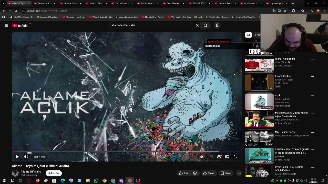Screen dimensions: 328x184
Task: Open media control button in browser toolbar
Action: [x=312, y=11]
